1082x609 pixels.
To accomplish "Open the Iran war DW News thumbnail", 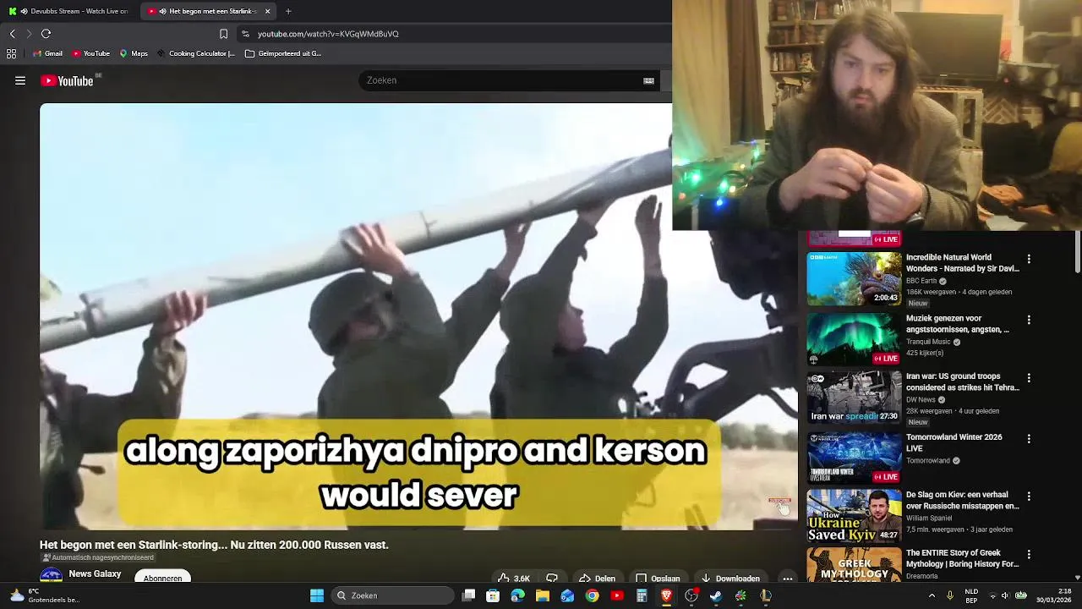I will 854,398.
